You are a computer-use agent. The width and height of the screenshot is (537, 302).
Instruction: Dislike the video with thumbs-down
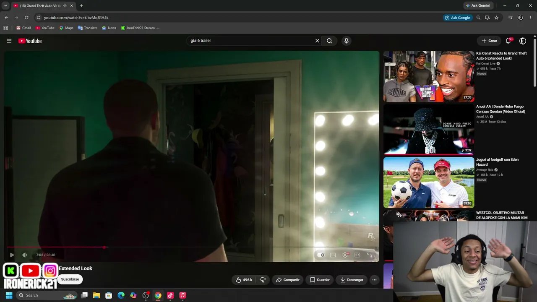click(263, 280)
